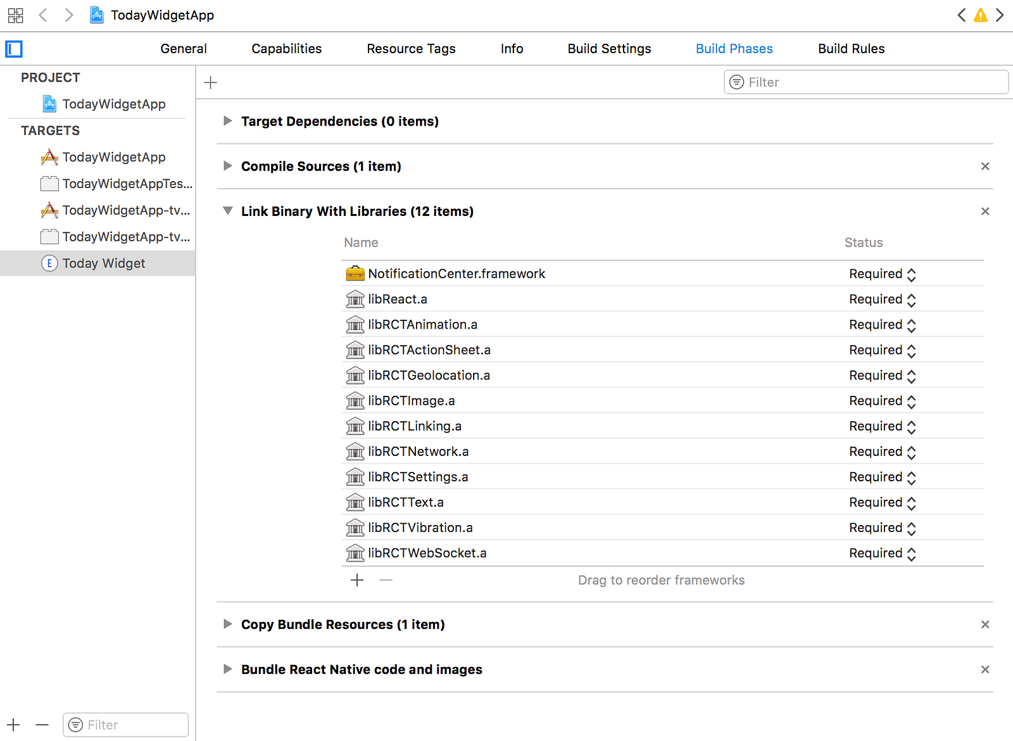
Task: Go back in navigation history
Action: pos(43,15)
